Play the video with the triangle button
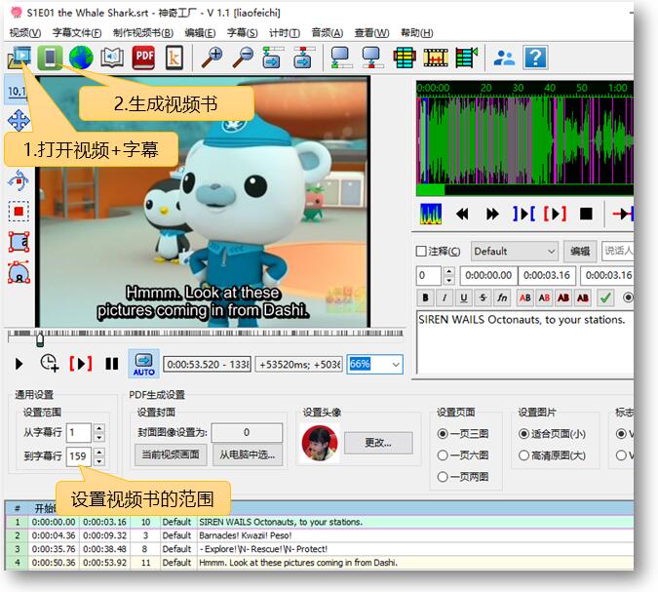Screen dimensions: 658x592 coord(19,364)
